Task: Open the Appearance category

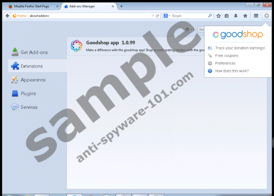Action: coord(33,80)
